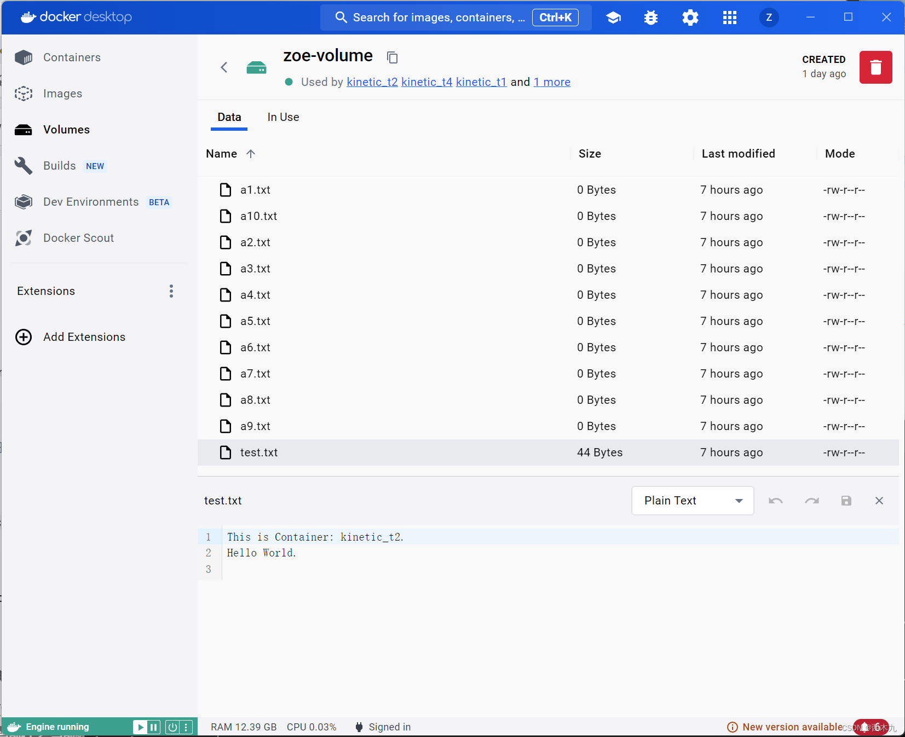This screenshot has height=737, width=905.
Task: Delete zoe-volume with red trash button
Action: click(x=876, y=67)
